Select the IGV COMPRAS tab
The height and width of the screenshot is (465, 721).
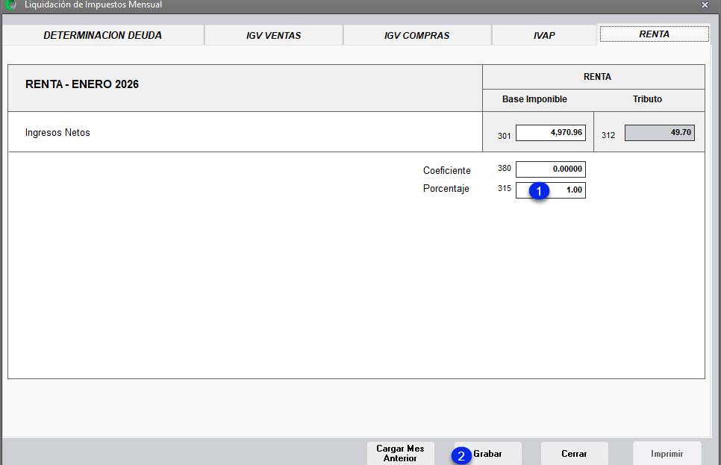(417, 35)
